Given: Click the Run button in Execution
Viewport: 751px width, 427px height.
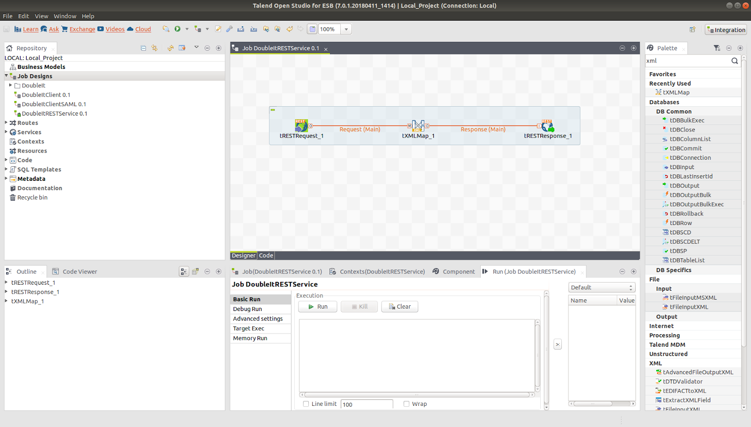Looking at the screenshot, I should (x=318, y=307).
